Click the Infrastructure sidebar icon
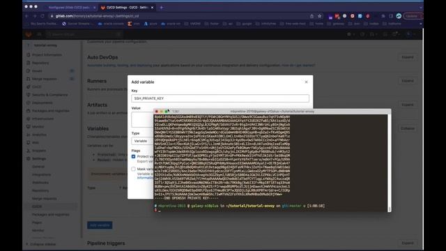The width and height of the screenshot is (446, 251). [28, 119]
